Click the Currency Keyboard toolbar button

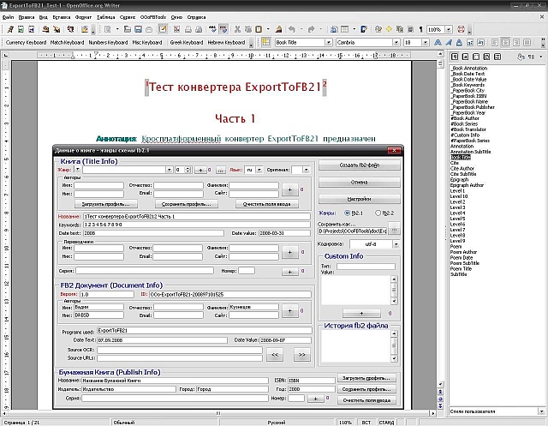pos(24,42)
